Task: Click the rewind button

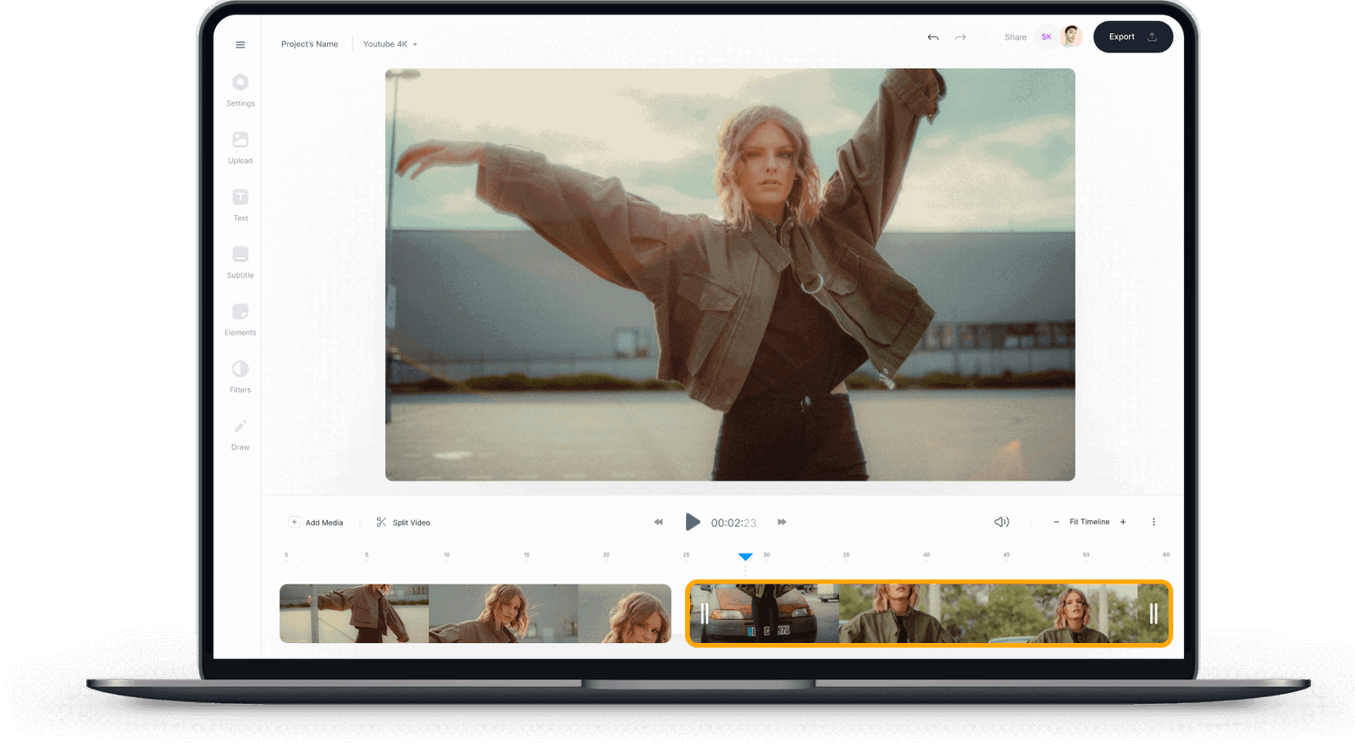Action: coord(658,522)
